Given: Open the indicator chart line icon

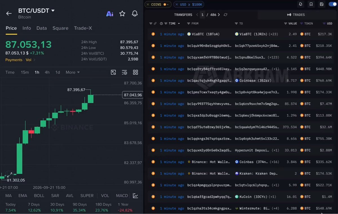Looking at the screenshot, I should [x=135, y=195].
